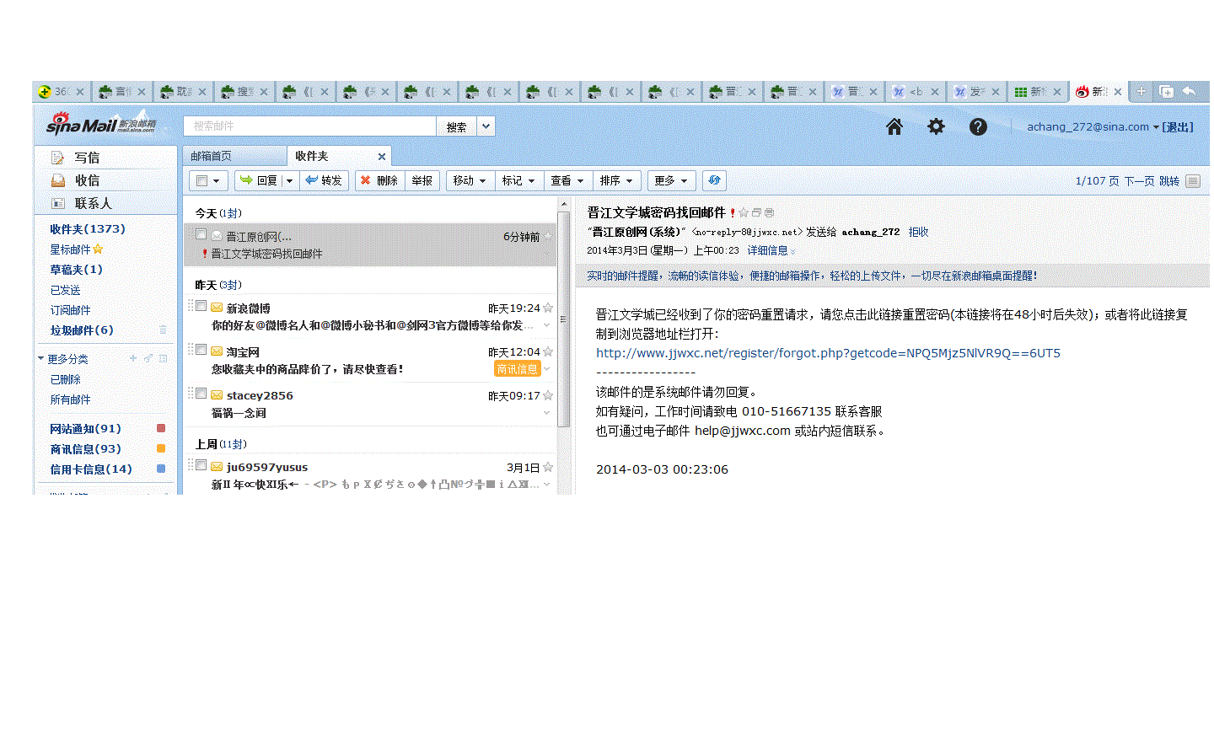
Task: Open 已发送 sent folder
Action: tap(65, 289)
